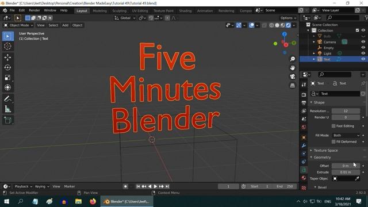Open the Add menu in viewport header
The image size is (368, 207).
tap(65, 25)
